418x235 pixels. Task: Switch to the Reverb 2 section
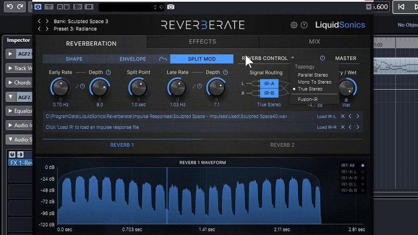(x=282, y=145)
